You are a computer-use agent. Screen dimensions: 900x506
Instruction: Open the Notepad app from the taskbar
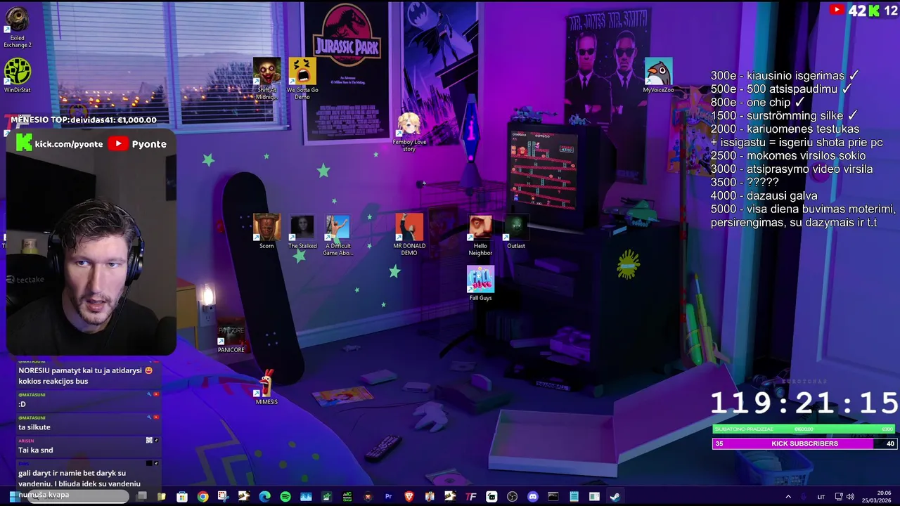coord(574,497)
